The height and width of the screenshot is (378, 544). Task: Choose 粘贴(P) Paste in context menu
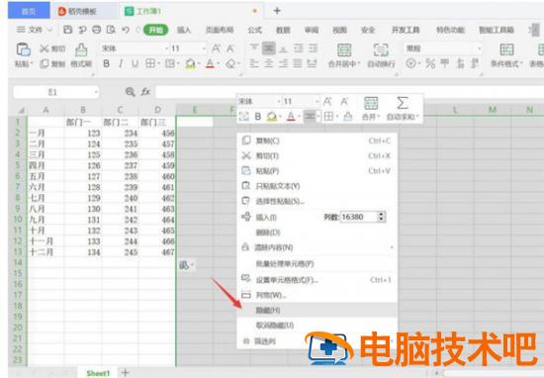317,171
